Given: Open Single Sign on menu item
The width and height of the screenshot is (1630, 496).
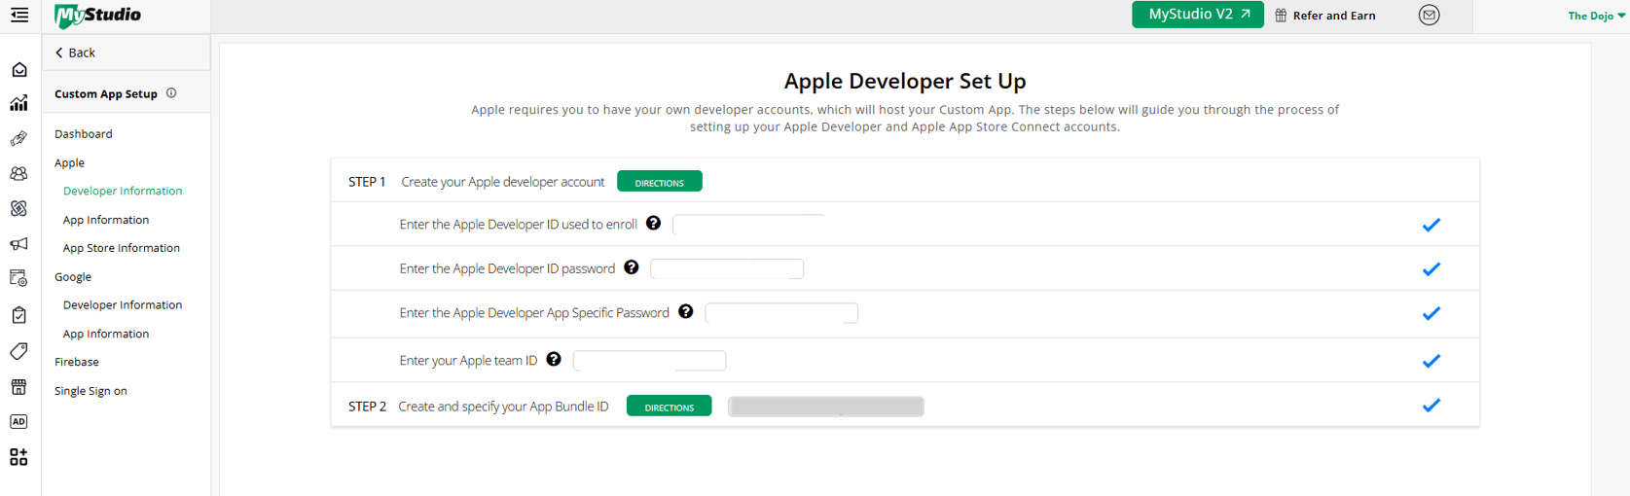Looking at the screenshot, I should coord(91,391).
